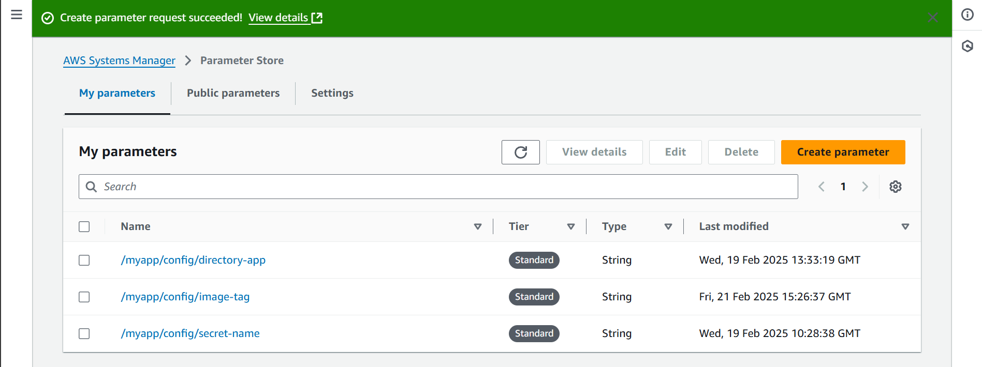The width and height of the screenshot is (982, 367).
Task: Go to previous page of parameters
Action: click(822, 187)
